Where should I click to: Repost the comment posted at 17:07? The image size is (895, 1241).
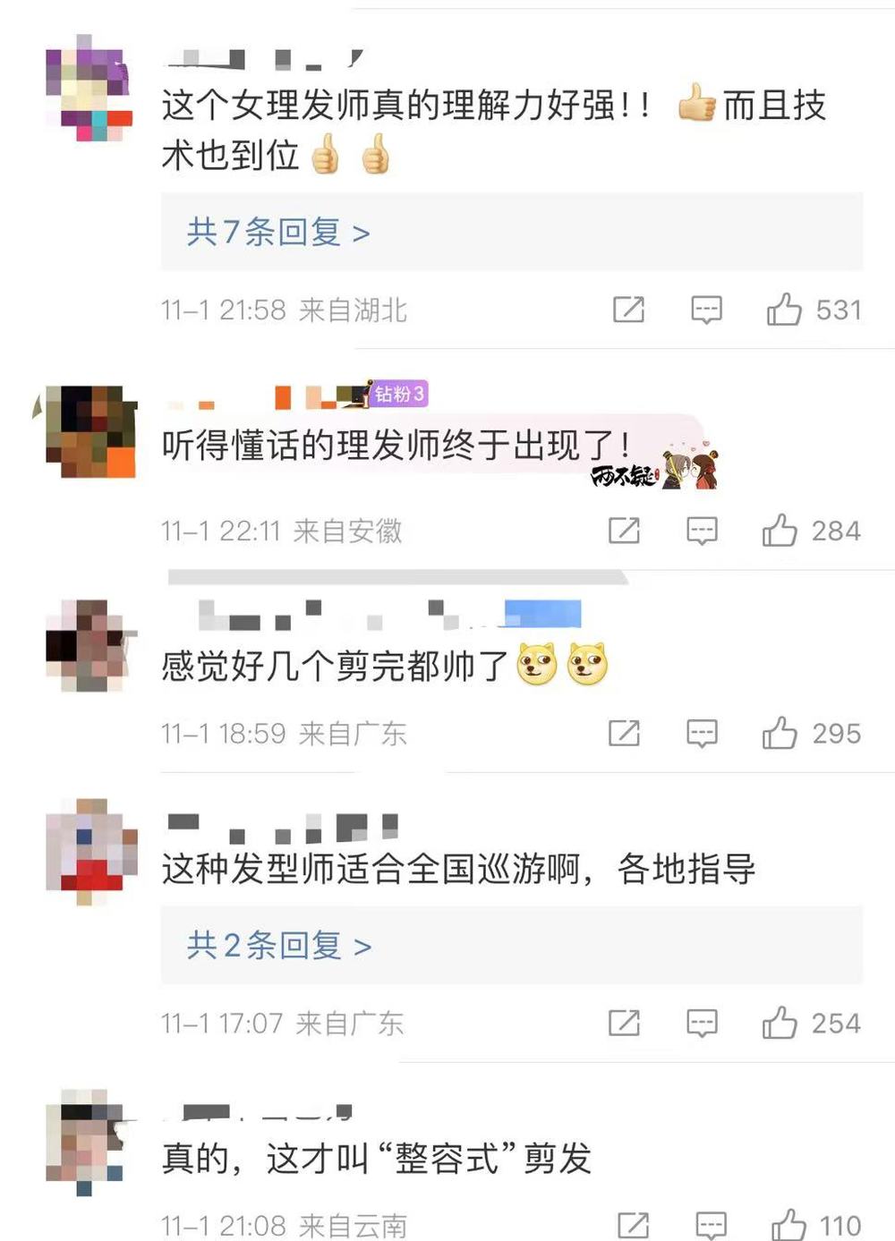[x=624, y=1023]
